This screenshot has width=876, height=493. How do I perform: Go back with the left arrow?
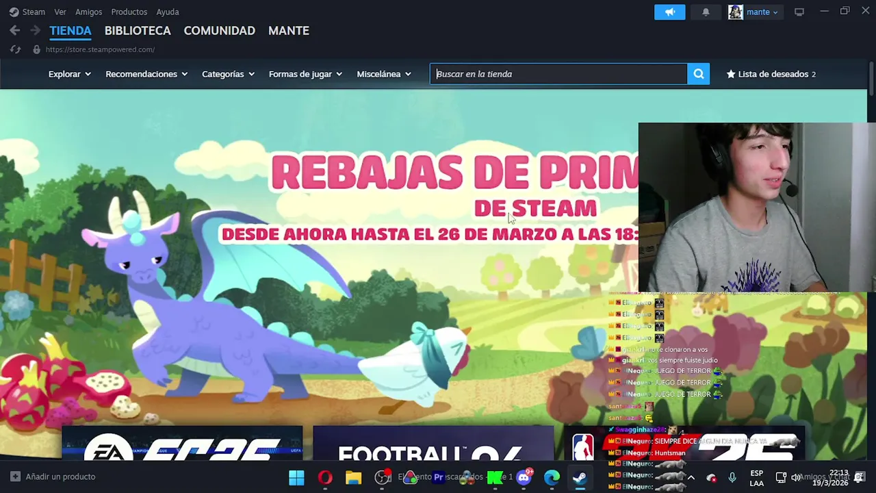point(15,30)
